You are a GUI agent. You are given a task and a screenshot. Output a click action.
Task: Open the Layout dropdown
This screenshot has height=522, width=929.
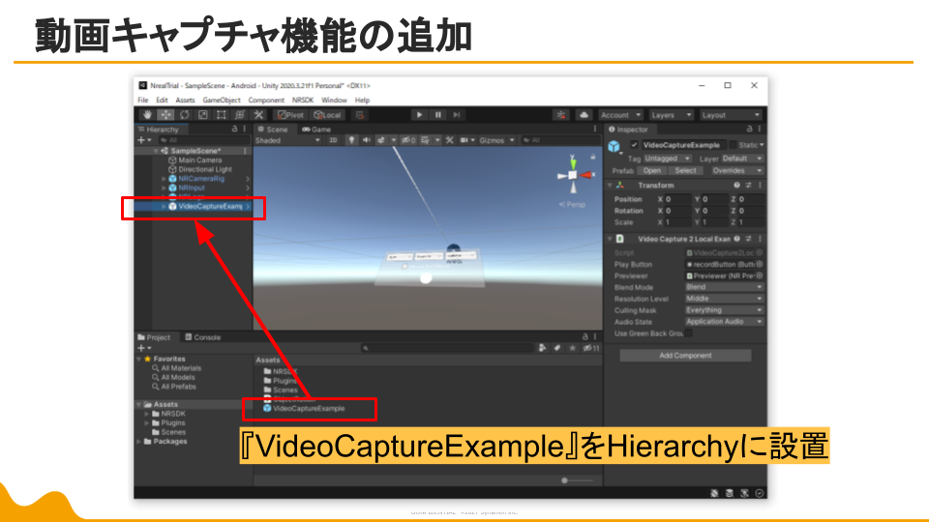pyautogui.click(x=730, y=115)
